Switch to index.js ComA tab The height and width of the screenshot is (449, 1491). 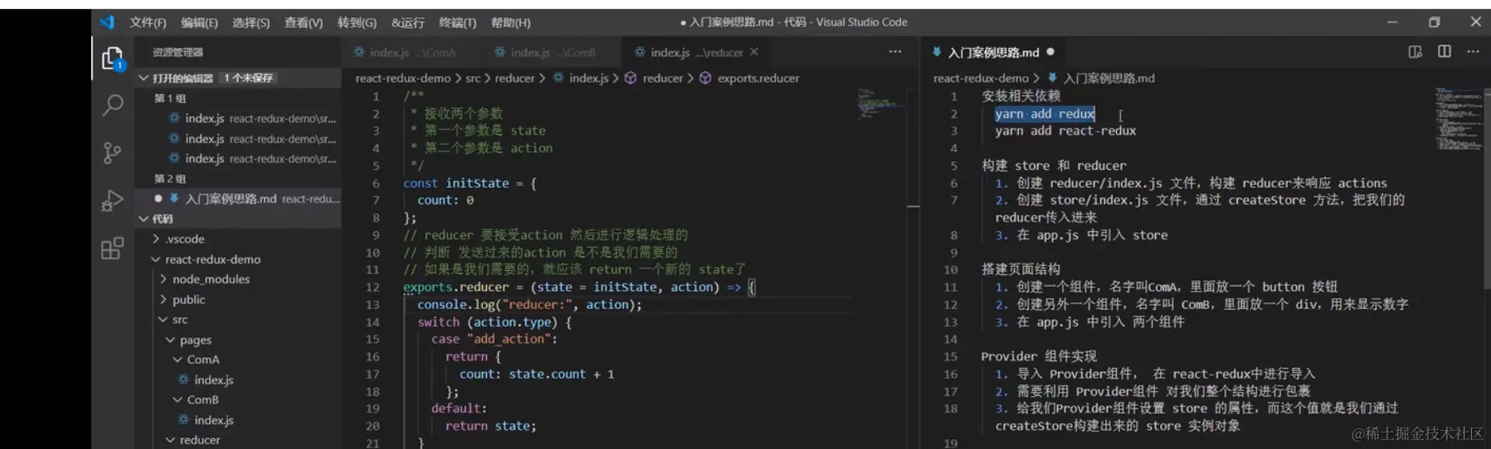click(412, 52)
